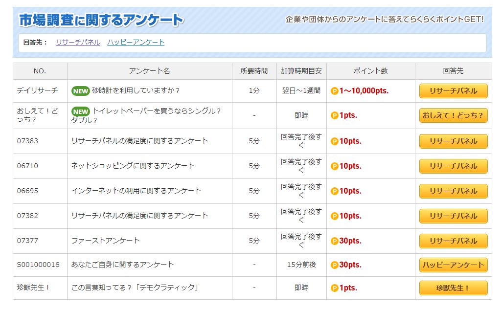This screenshot has height=310, width=502.
Task: Click the 15分前後 timing cell
Action: 301,265
